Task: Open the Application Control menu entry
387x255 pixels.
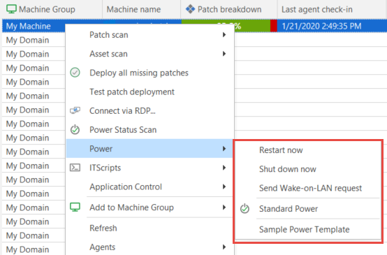Action: (149, 187)
